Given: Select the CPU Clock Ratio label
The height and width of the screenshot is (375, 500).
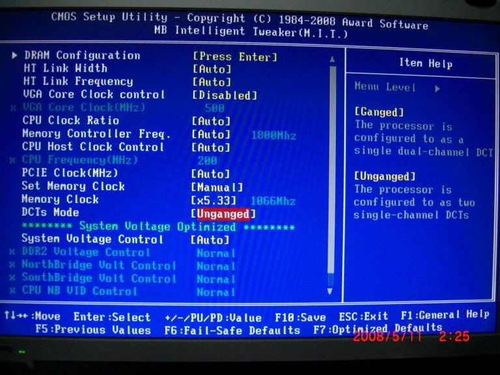Looking at the screenshot, I should pos(71,120).
